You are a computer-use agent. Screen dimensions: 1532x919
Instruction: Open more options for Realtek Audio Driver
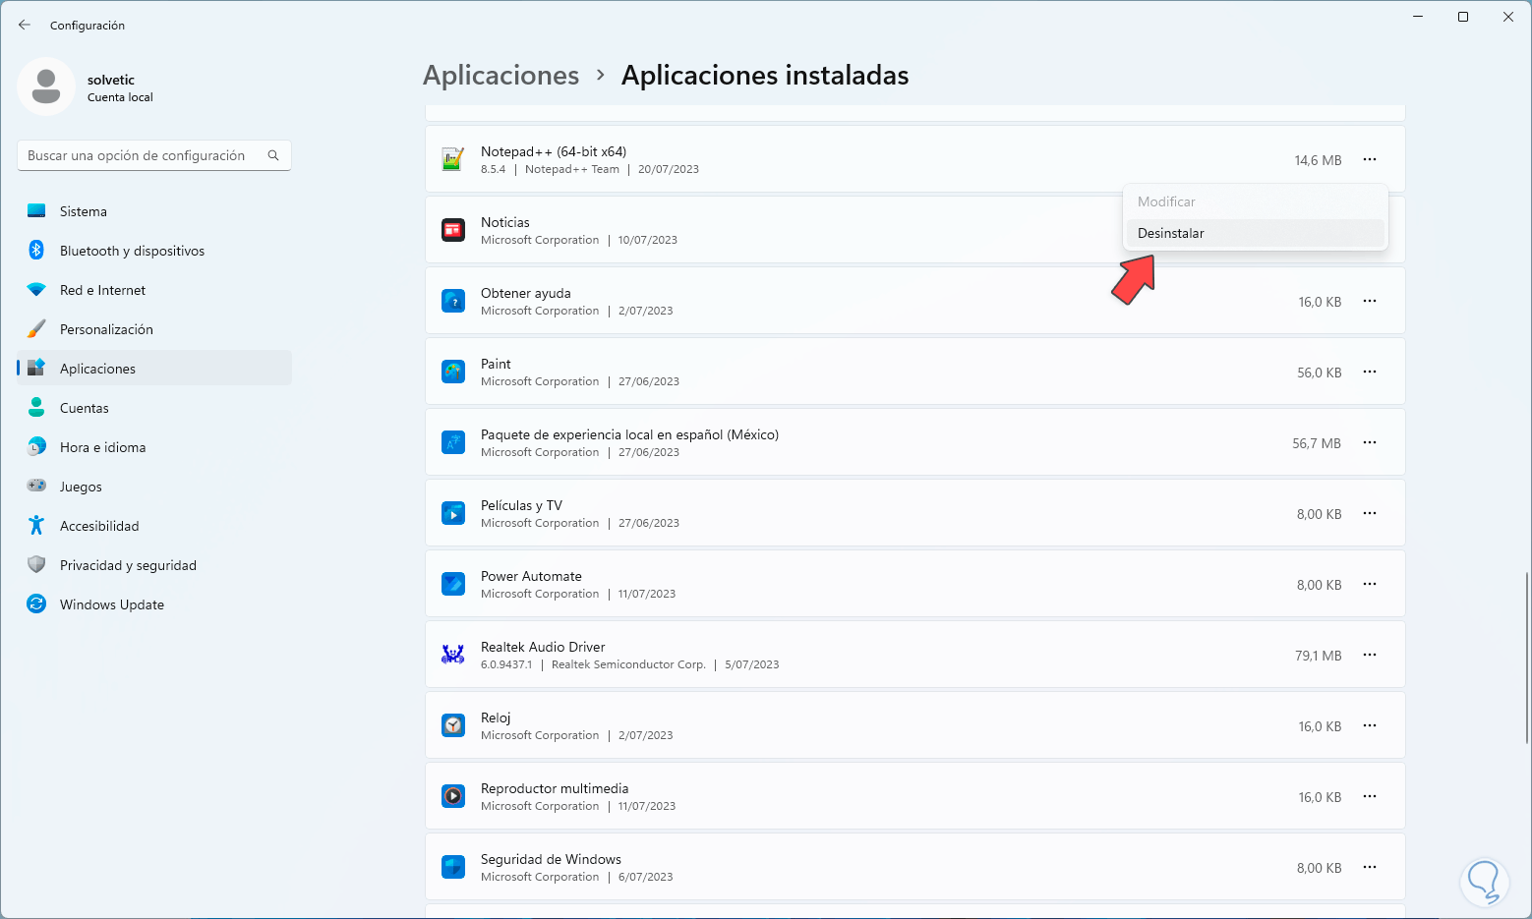(x=1370, y=655)
